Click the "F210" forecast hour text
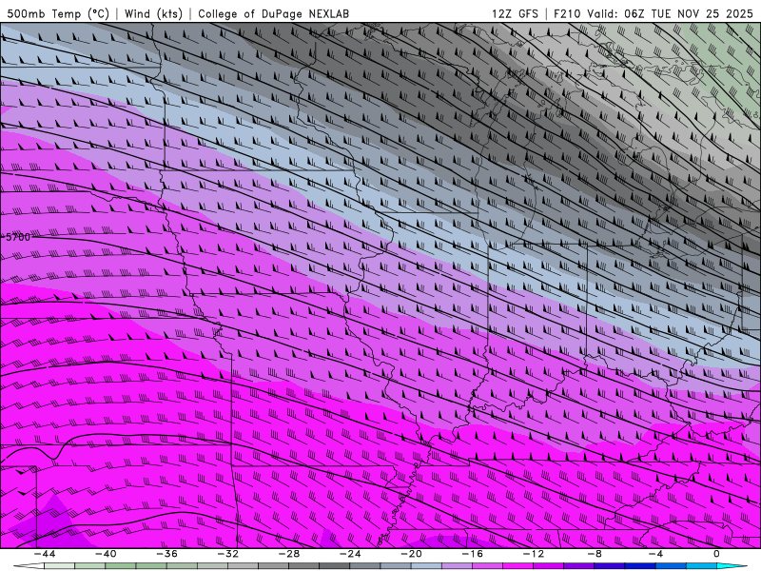761x571 pixels. 567,13
